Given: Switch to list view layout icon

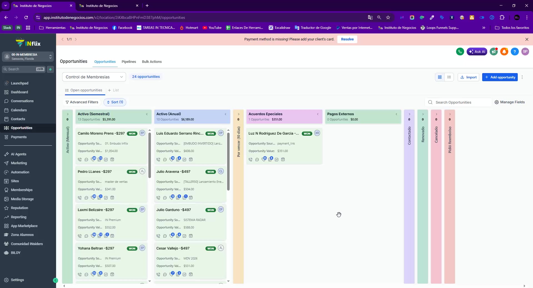Looking at the screenshot, I should [449, 77].
